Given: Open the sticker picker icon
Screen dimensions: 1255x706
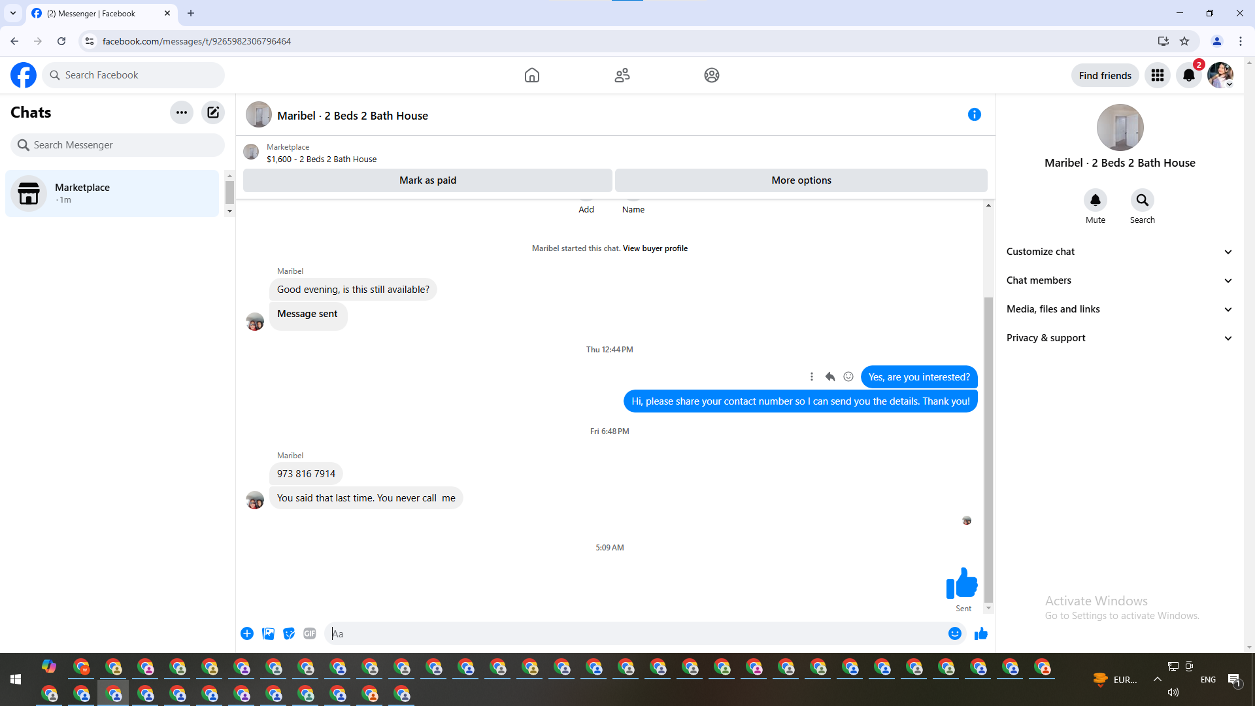Looking at the screenshot, I should click(289, 633).
